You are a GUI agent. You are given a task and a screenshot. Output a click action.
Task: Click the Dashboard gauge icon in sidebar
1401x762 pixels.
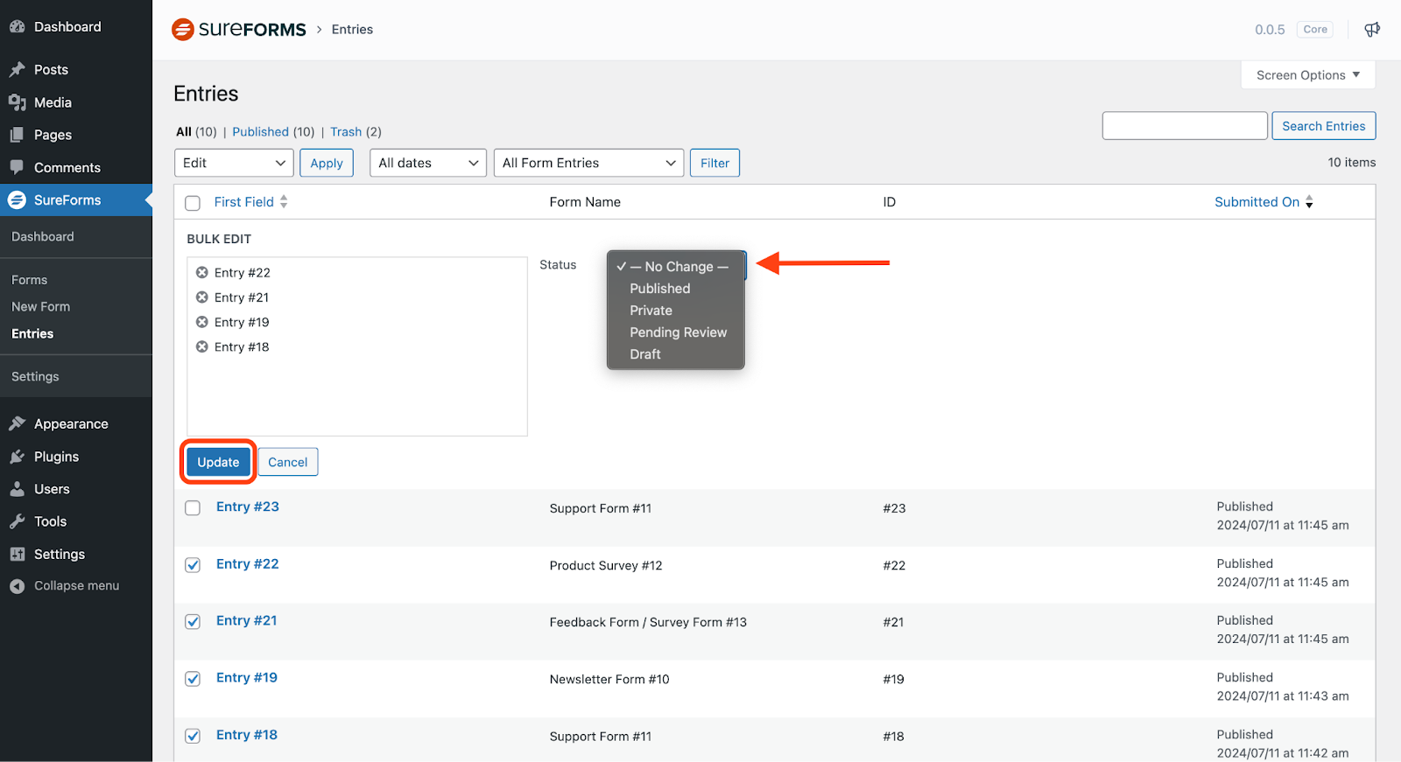[x=17, y=27]
